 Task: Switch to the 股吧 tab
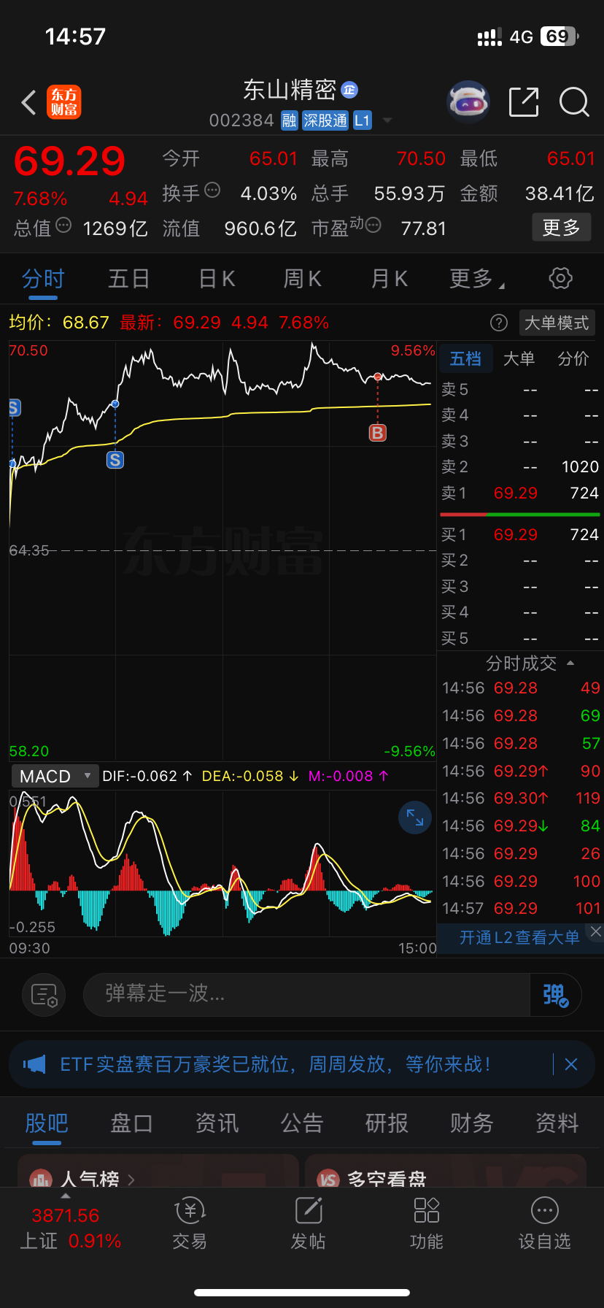(x=47, y=1123)
